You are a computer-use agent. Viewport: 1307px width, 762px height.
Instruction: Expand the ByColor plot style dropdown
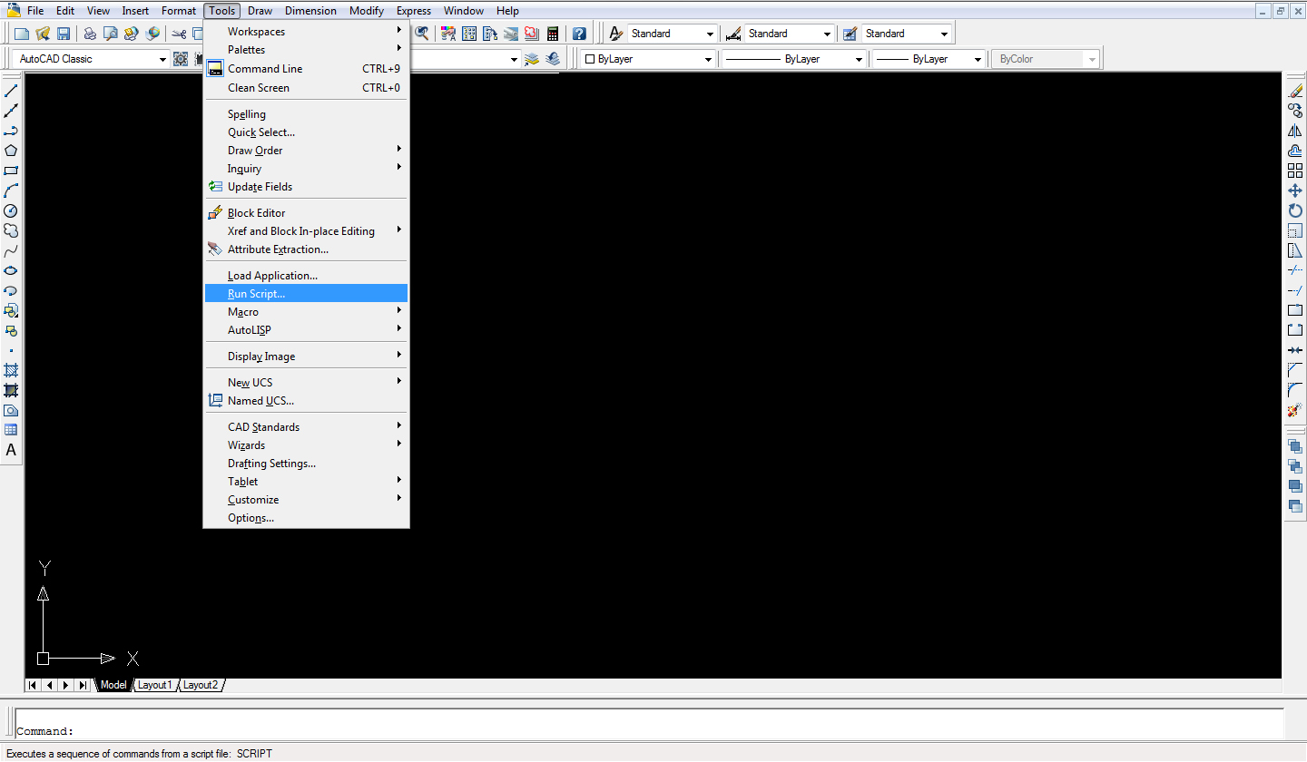click(x=1090, y=58)
